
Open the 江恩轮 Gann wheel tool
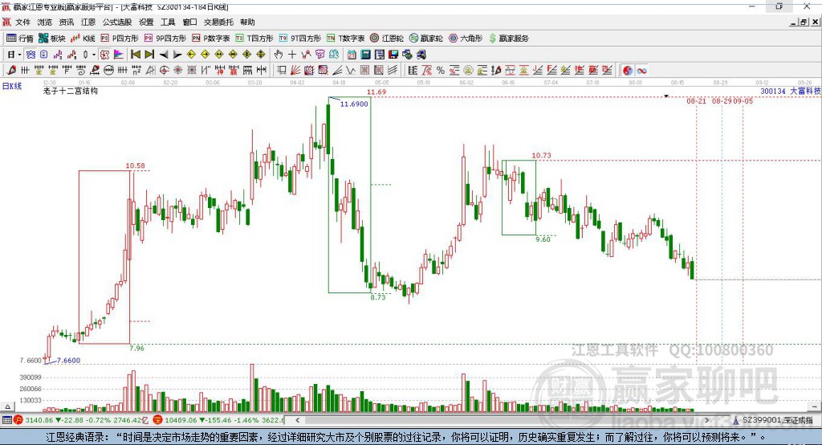click(x=387, y=39)
